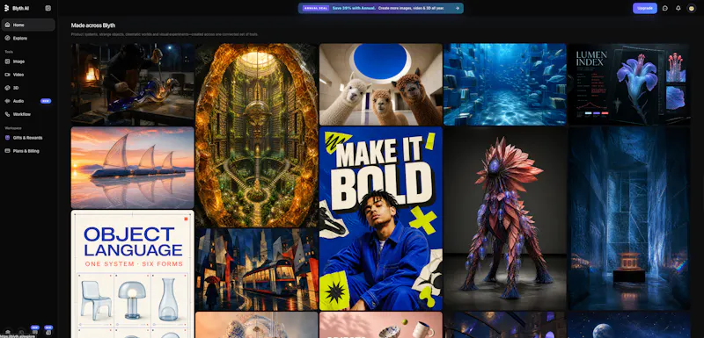Open the LUMEN INDEX flower image
The height and width of the screenshot is (338, 704).
(x=629, y=84)
